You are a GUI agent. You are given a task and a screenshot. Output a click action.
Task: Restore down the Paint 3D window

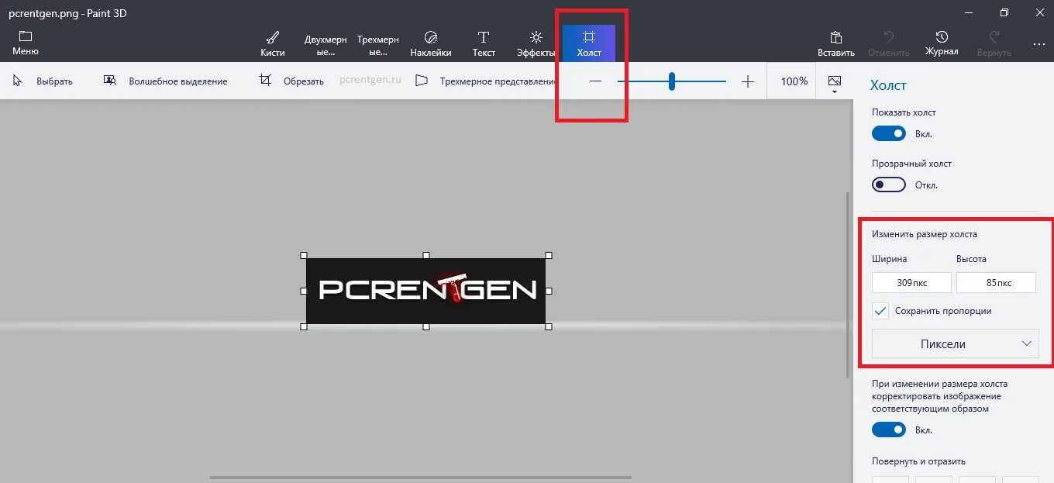pyautogui.click(x=1004, y=12)
